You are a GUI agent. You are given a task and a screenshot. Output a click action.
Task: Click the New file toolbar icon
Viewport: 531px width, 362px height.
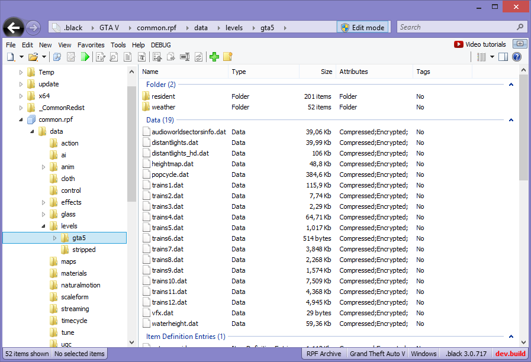tap(11, 57)
